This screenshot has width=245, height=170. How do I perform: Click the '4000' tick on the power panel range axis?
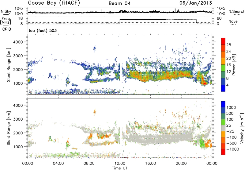pos(18,42)
